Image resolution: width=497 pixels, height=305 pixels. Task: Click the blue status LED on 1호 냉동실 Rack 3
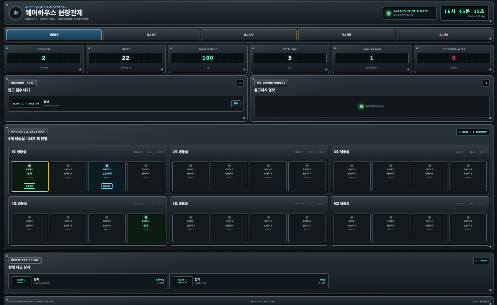click(x=107, y=166)
